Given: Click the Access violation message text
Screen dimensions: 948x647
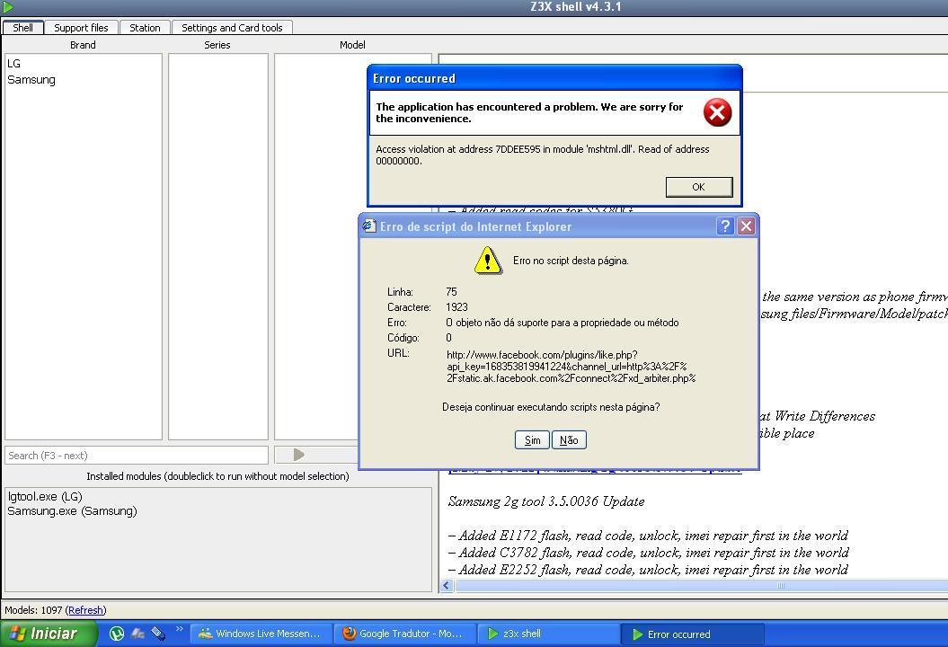Looking at the screenshot, I should (543, 155).
